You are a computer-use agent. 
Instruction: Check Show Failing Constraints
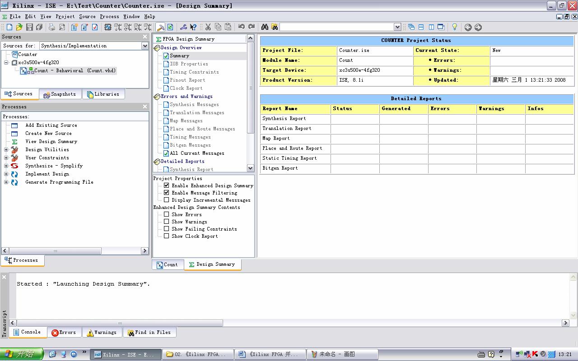click(x=167, y=229)
